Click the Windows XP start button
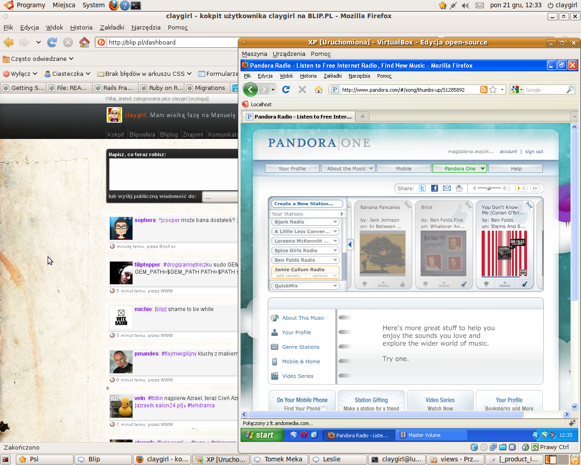This screenshot has height=465, width=581. [262, 435]
